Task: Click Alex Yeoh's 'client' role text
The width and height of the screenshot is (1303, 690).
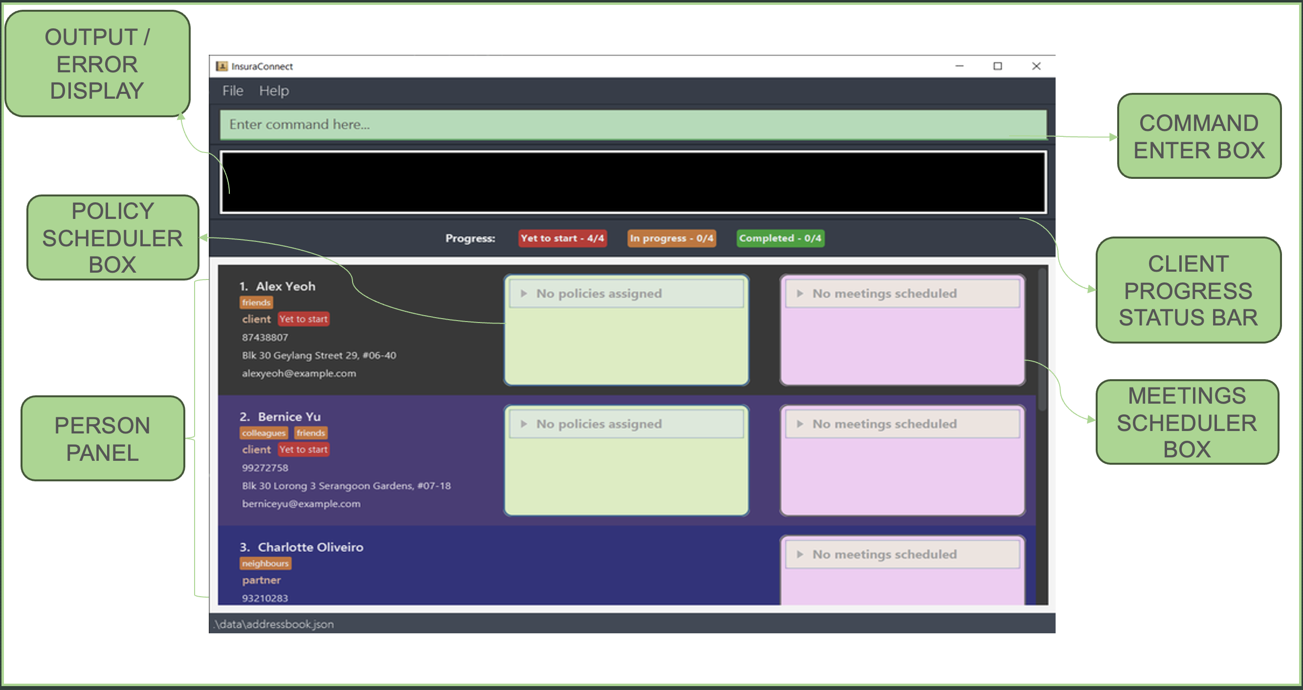Action: coord(257,320)
